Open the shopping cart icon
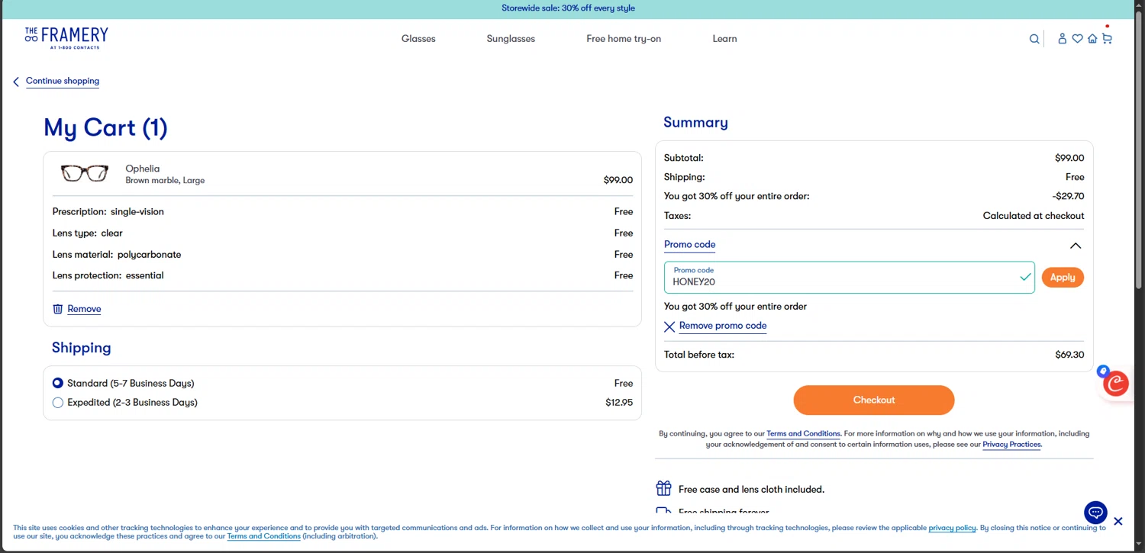Screen dimensions: 1145x553 (1107, 39)
